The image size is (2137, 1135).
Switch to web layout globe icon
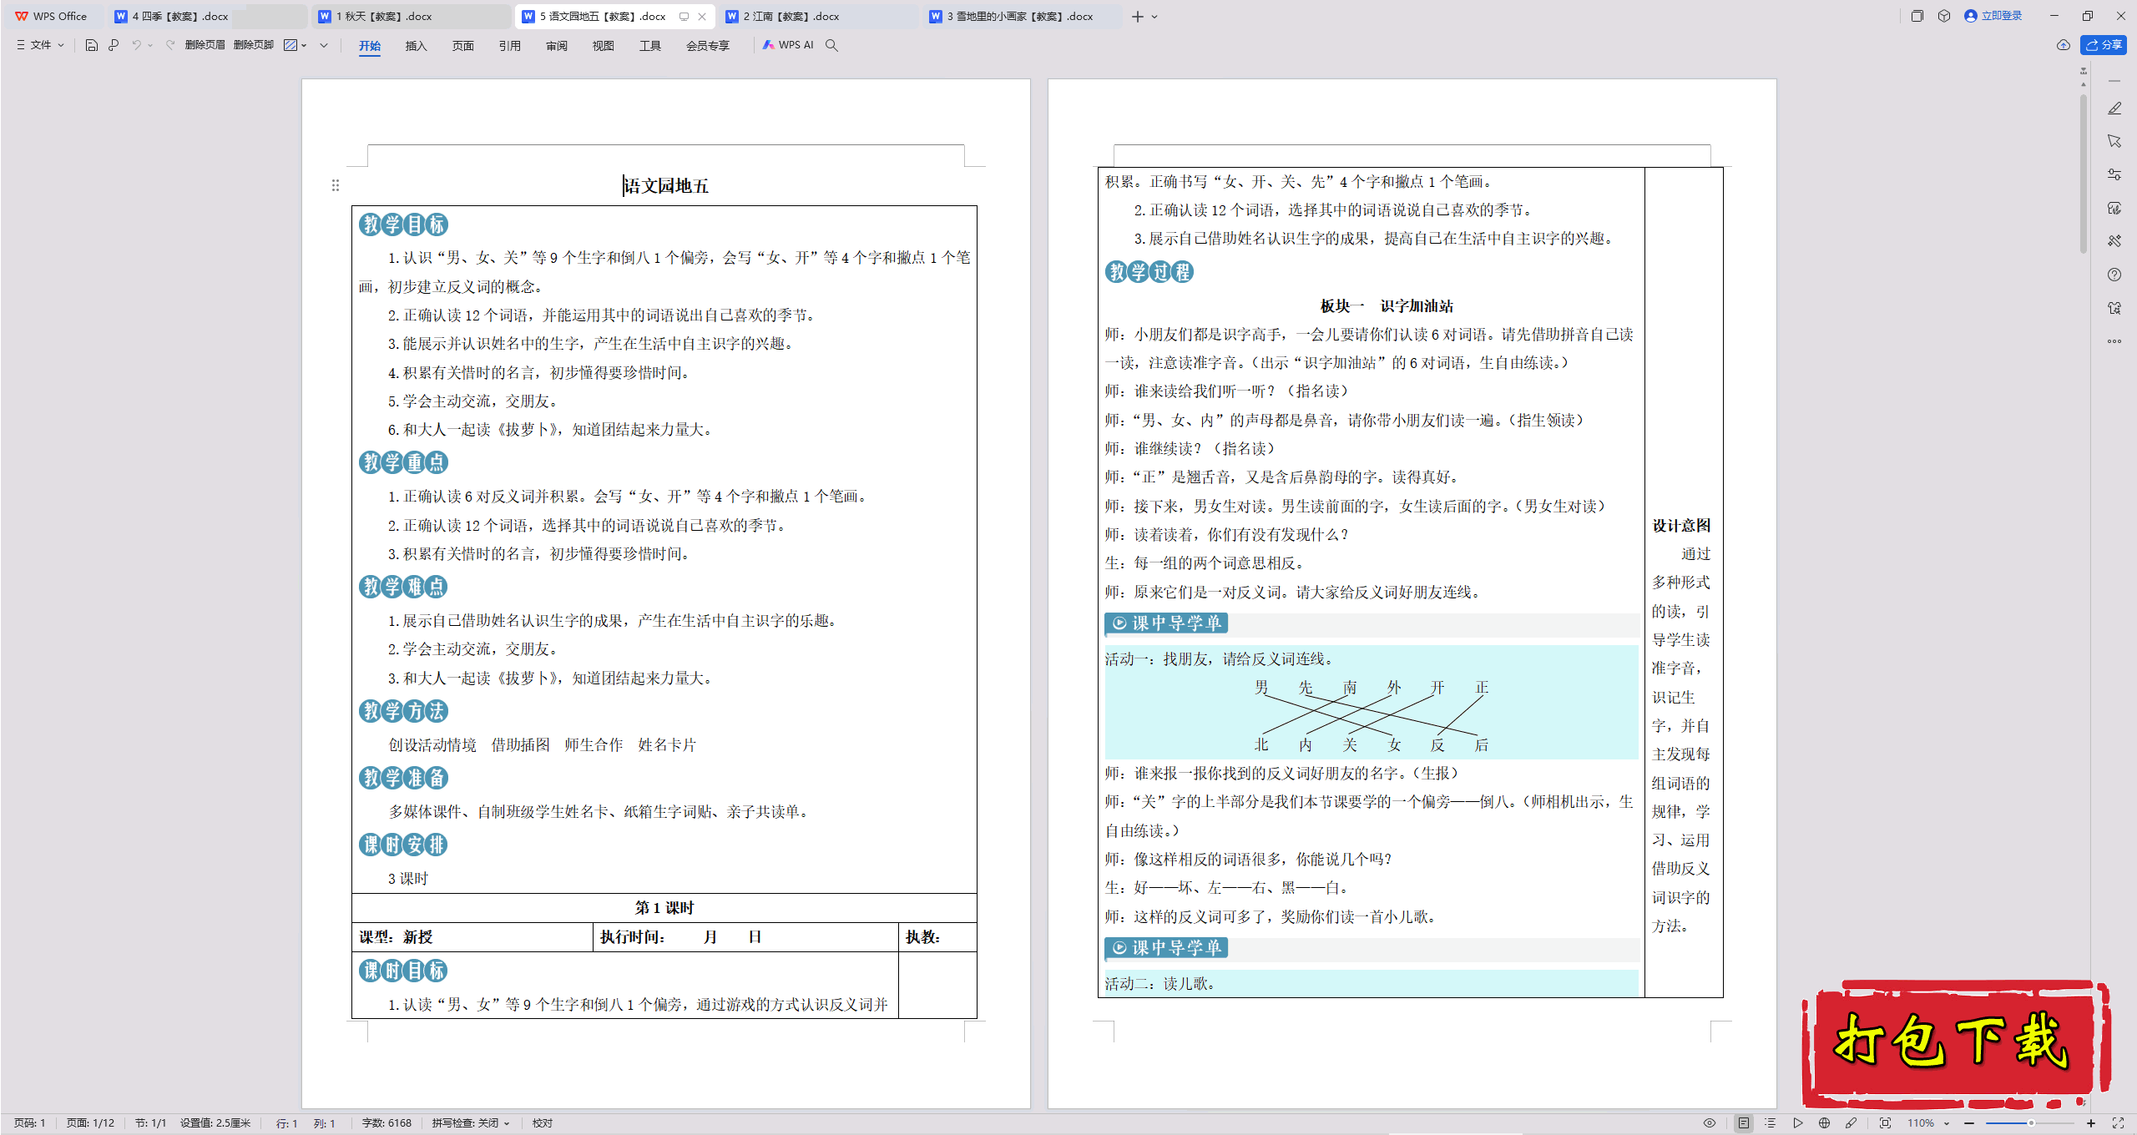click(x=1824, y=1123)
